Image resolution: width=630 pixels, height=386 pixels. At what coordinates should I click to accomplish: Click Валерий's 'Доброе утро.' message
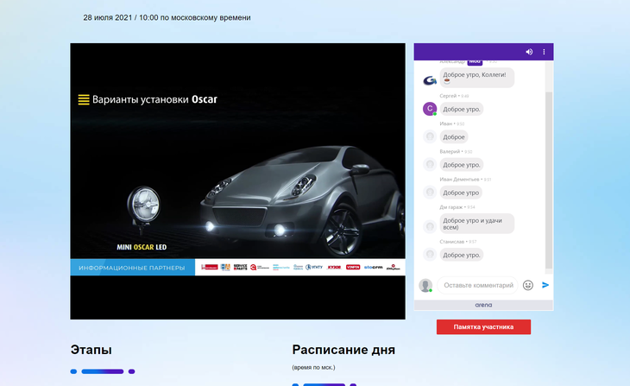point(462,164)
